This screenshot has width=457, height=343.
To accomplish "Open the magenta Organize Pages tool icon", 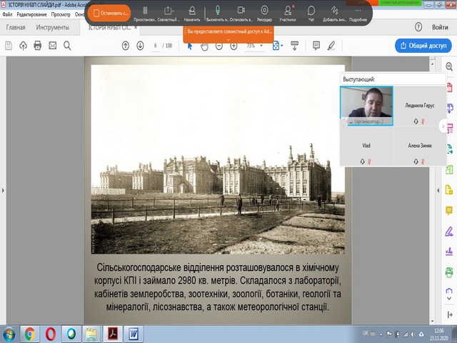I will pos(449,129).
